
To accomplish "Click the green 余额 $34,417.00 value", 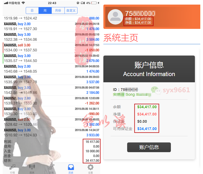I will coord(147,107).
